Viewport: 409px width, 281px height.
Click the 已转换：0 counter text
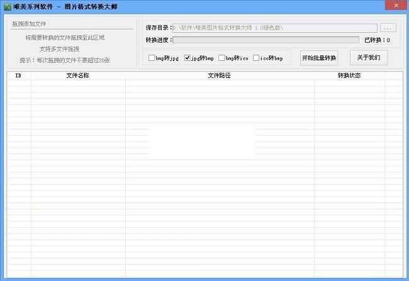(x=377, y=40)
